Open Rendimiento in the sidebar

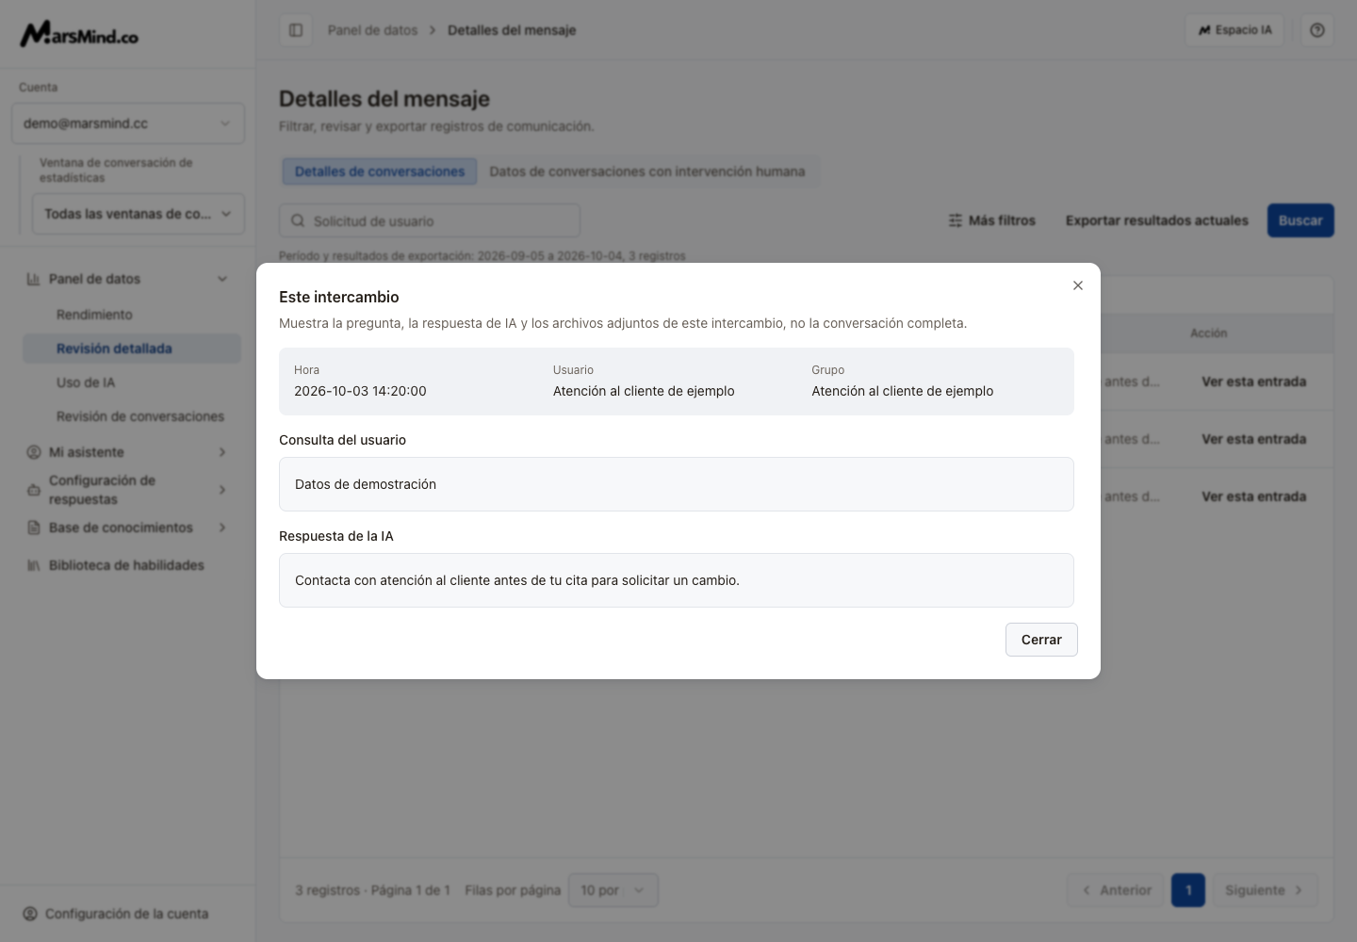click(94, 315)
